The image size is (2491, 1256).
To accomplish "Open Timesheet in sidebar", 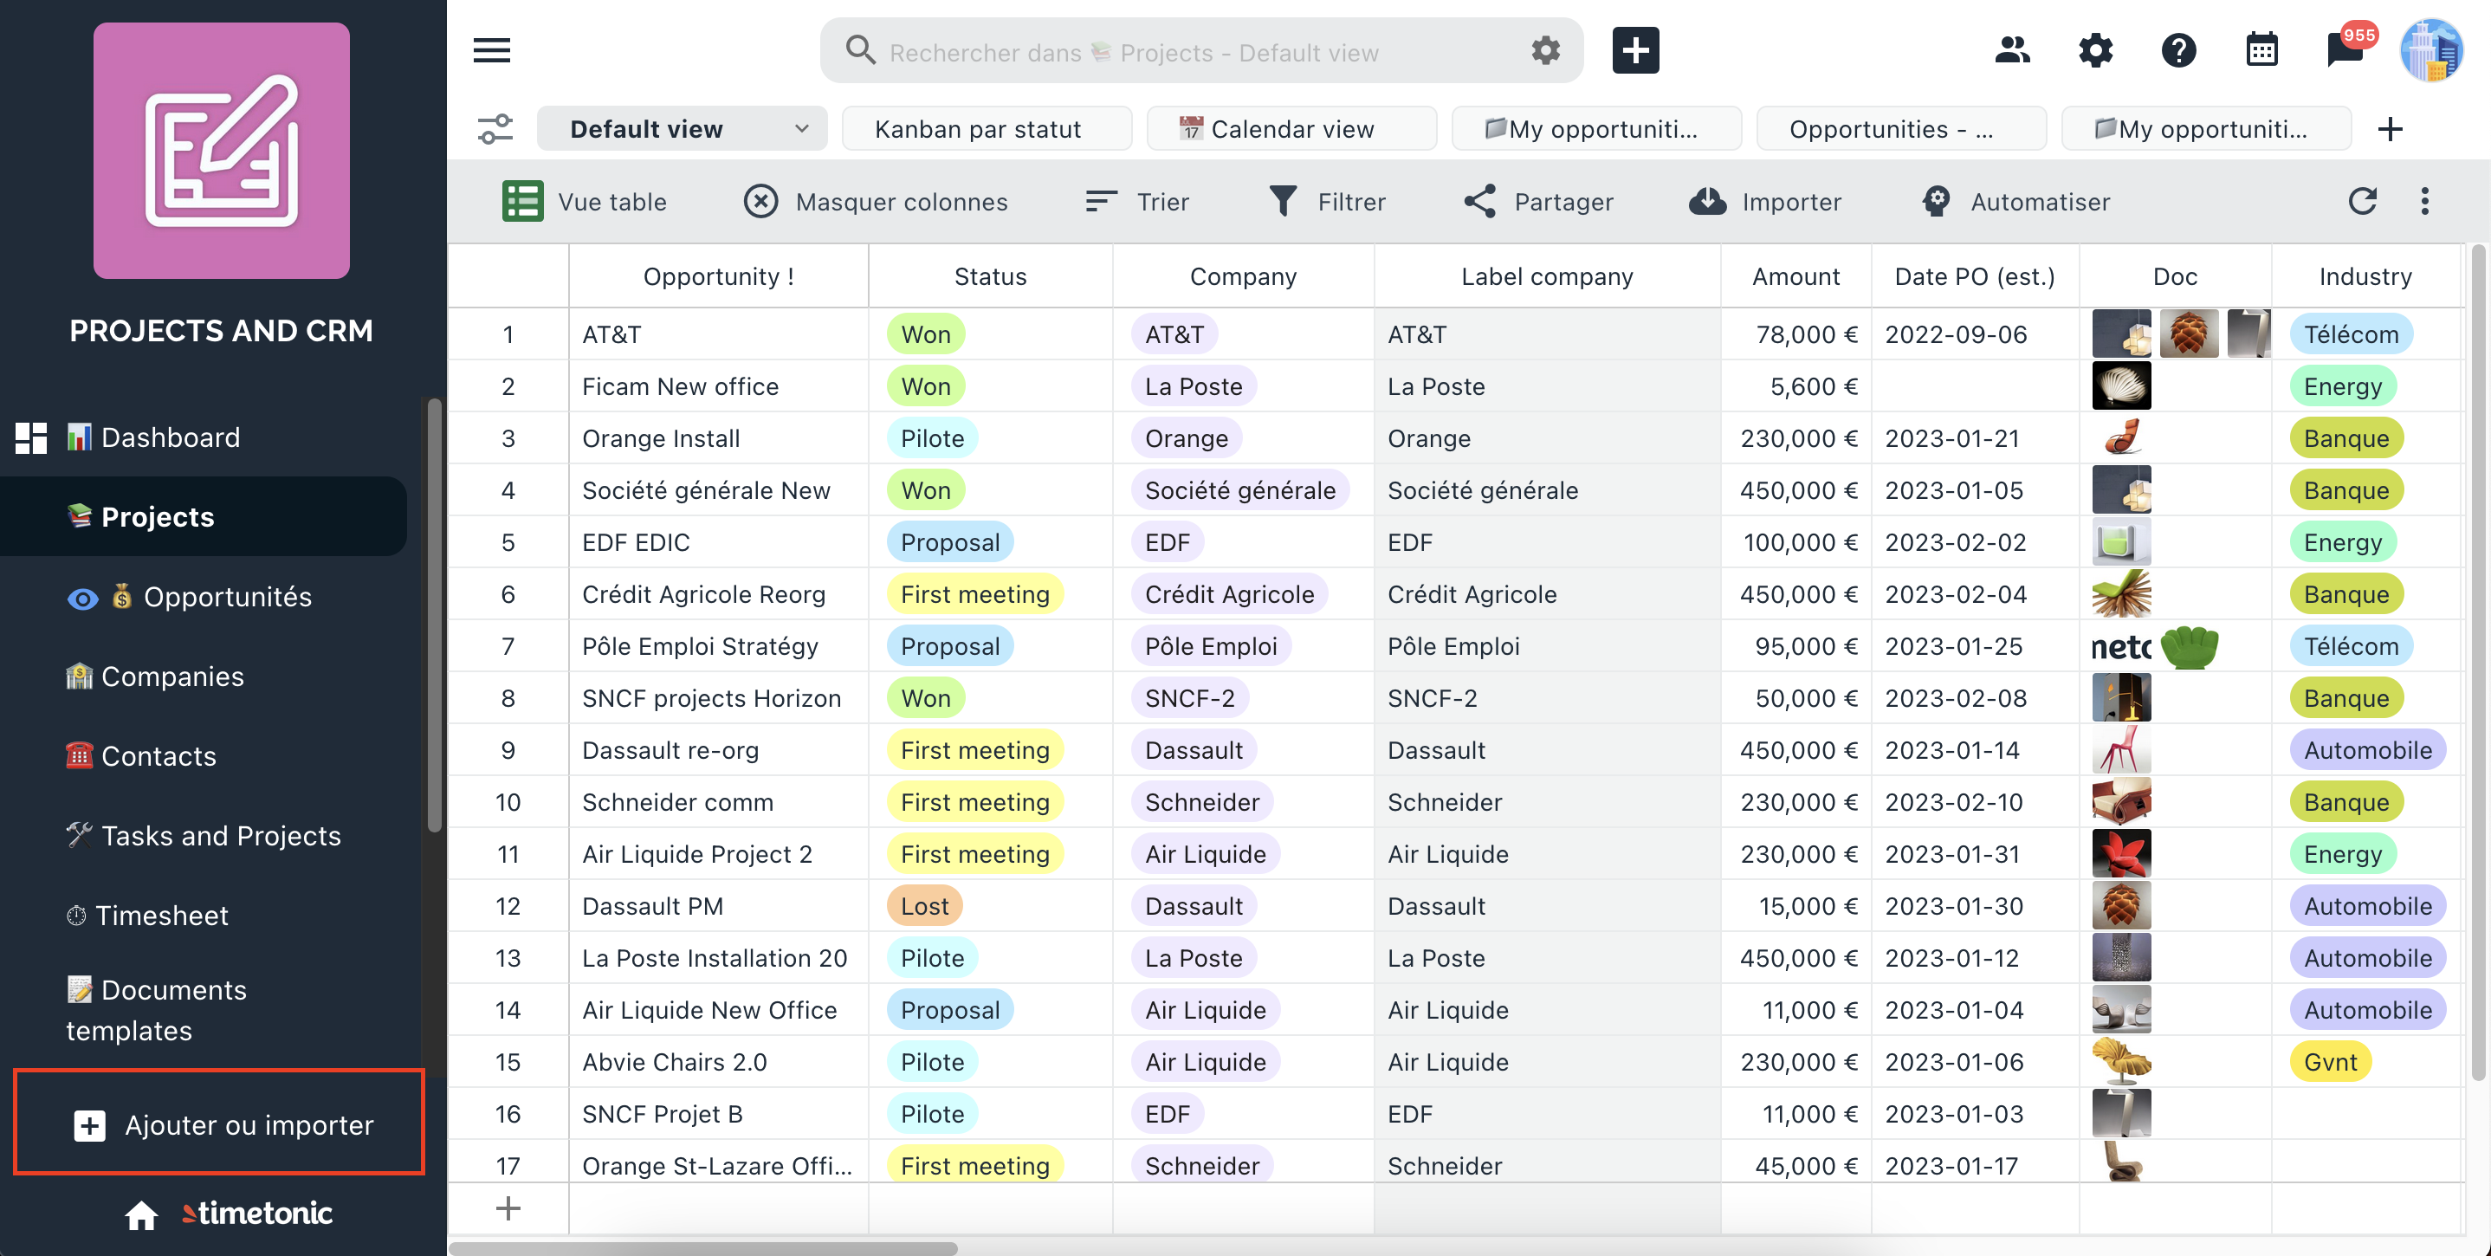I will pos(147,915).
